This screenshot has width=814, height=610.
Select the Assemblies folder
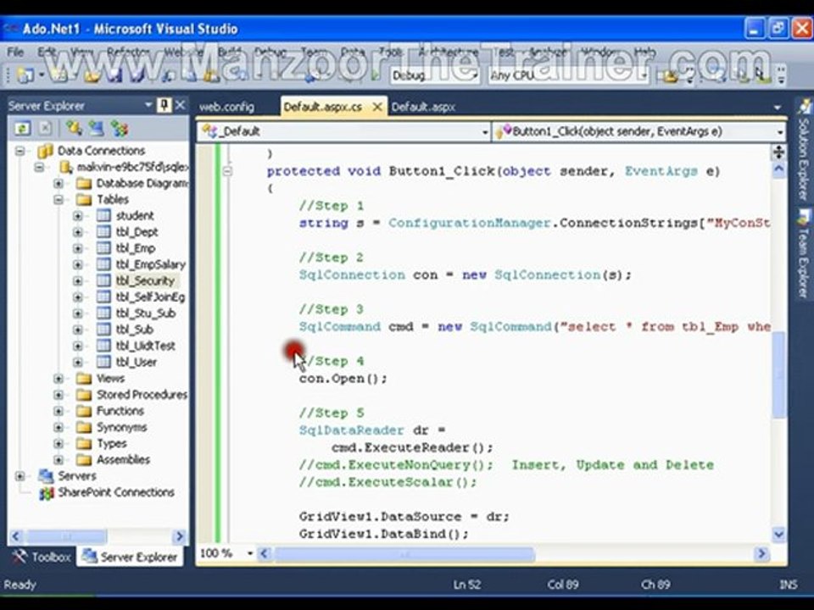[123, 459]
